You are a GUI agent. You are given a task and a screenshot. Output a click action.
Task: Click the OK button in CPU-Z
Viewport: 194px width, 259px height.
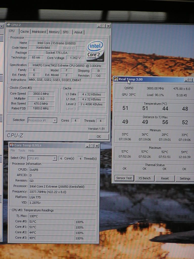coord(99,137)
